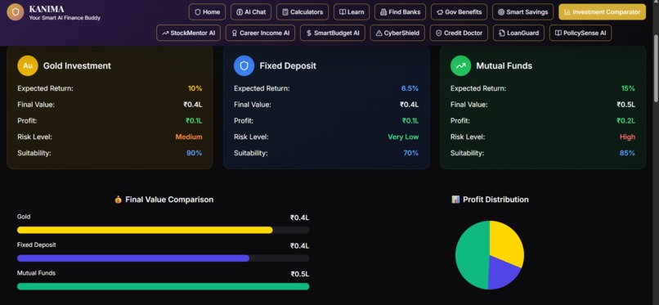Open Smart Savings
Image resolution: width=659 pixels, height=305 pixels.
[x=522, y=12]
